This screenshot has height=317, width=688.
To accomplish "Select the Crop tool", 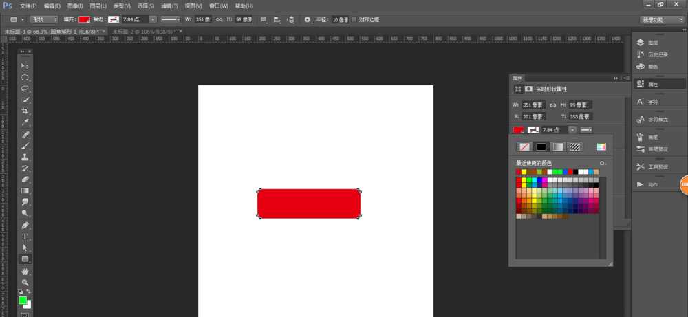I will tap(25, 111).
